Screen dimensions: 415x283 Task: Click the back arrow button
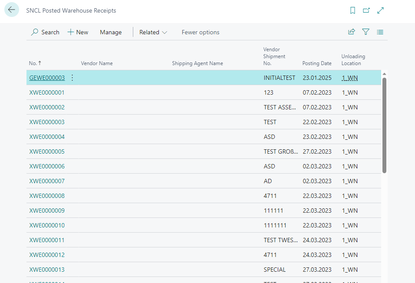pos(12,10)
